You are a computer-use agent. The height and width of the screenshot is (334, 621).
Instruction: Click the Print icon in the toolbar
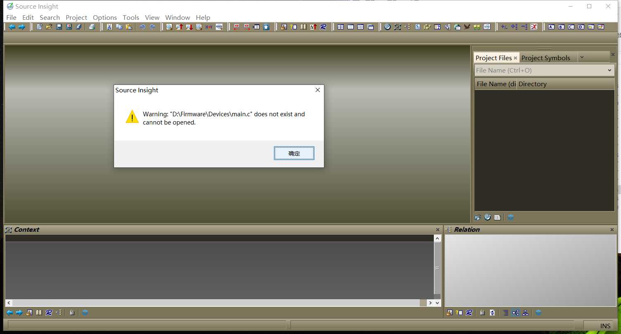coord(92,27)
